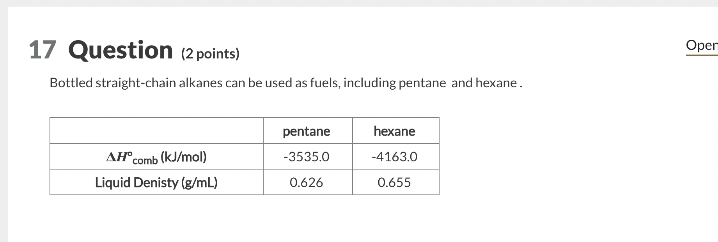
Task: Click the 'comb' subscript text
Action: [145, 161]
